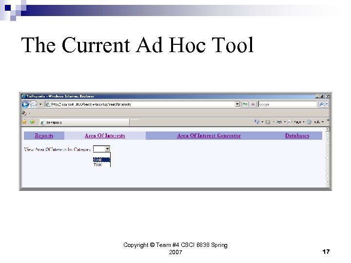Viewport: 351px width, 263px height.
Task: Click the Home toolbar icon
Action: (x=257, y=122)
